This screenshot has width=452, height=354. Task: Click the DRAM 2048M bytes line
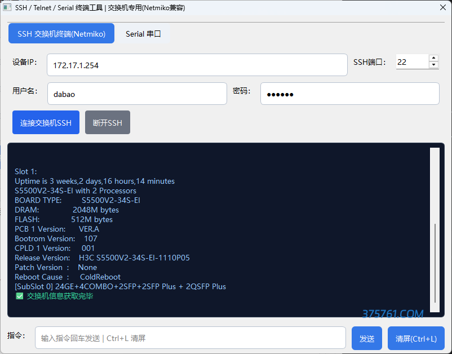67,210
